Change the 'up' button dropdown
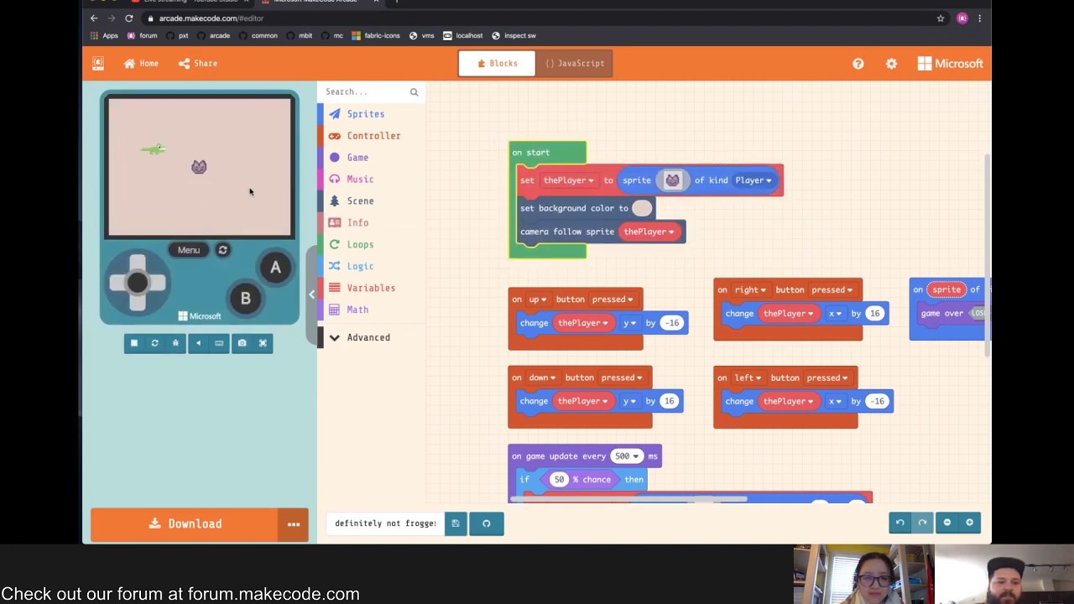The height and width of the screenshot is (604, 1074). [538, 299]
